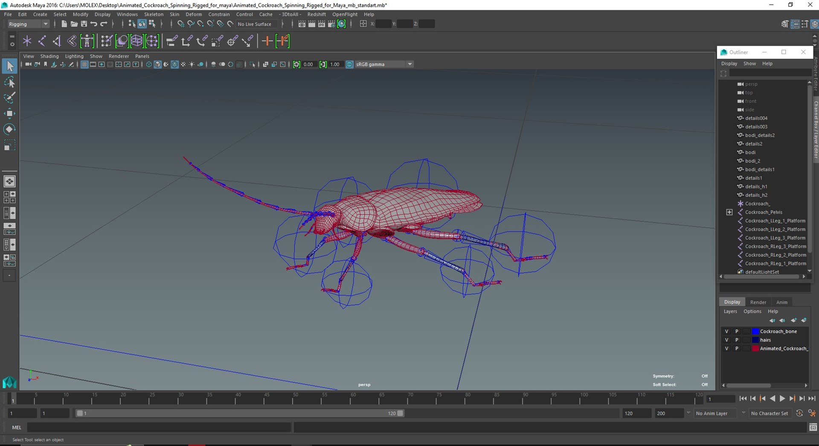
Task: Click the Four View layout icon
Action: pos(9,197)
